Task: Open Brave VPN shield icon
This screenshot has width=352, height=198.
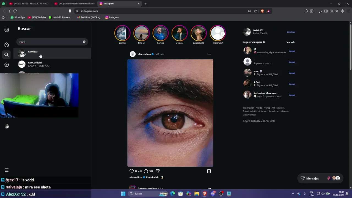Action: [x=342, y=11]
